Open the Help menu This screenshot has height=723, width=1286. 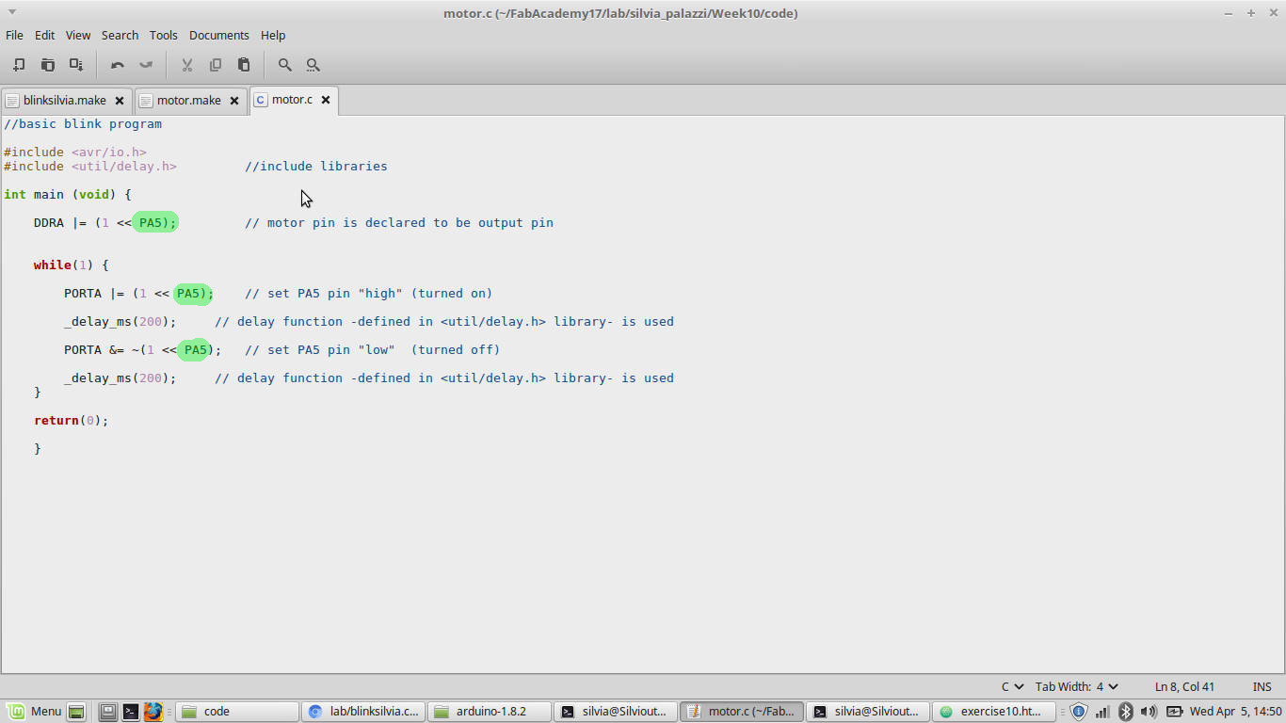(x=273, y=35)
